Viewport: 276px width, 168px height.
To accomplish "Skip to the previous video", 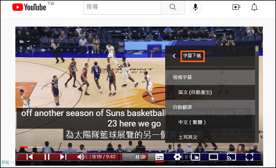I will tap(29, 157).
